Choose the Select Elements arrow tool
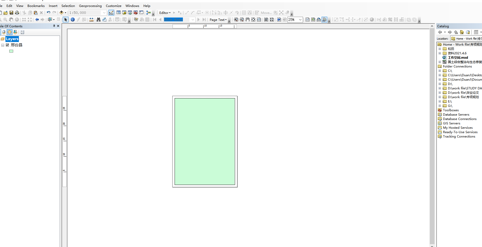 [66, 20]
